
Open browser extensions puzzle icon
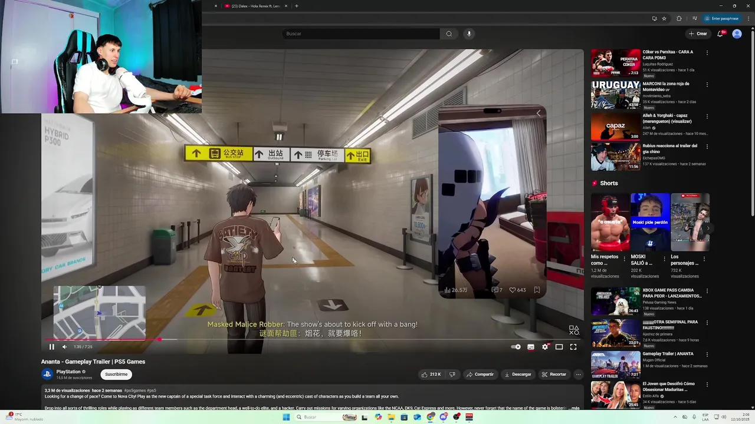[x=679, y=18]
